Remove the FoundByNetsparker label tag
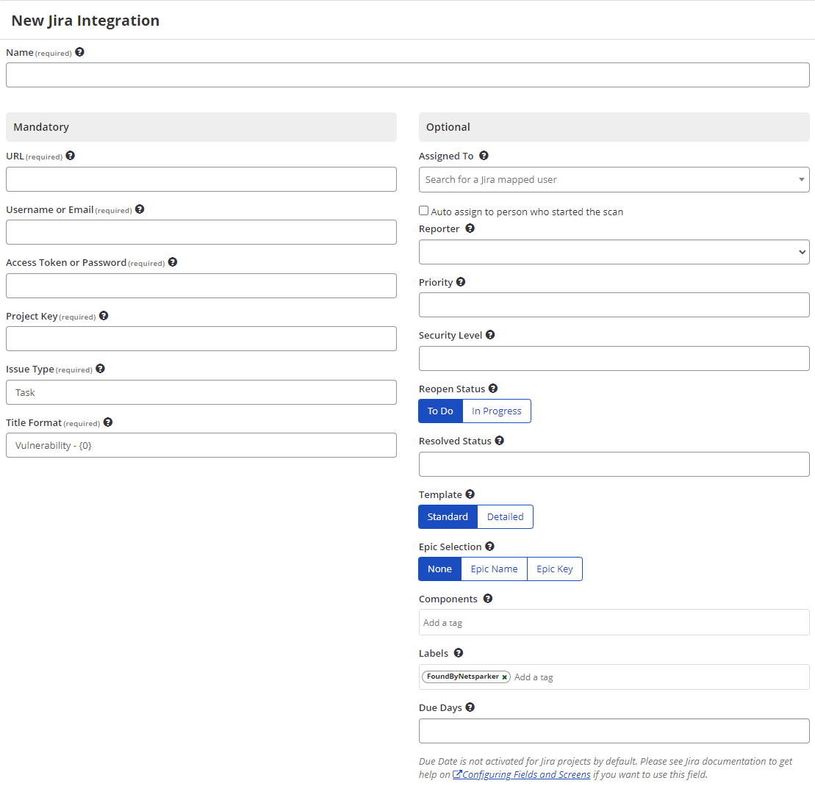Viewport: 815px width, 786px height. (504, 677)
